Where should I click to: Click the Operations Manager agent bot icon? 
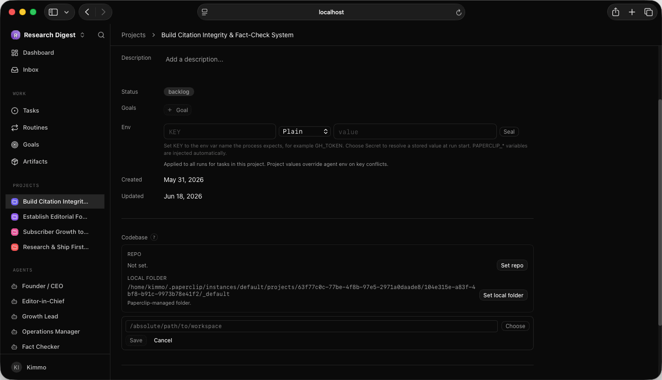pyautogui.click(x=14, y=332)
